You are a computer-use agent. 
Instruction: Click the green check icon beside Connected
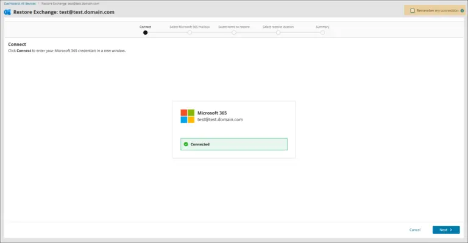[x=186, y=144]
